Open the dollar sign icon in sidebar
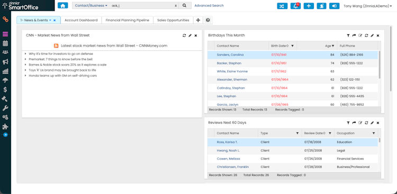The width and height of the screenshot is (397, 194). click(x=5, y=89)
